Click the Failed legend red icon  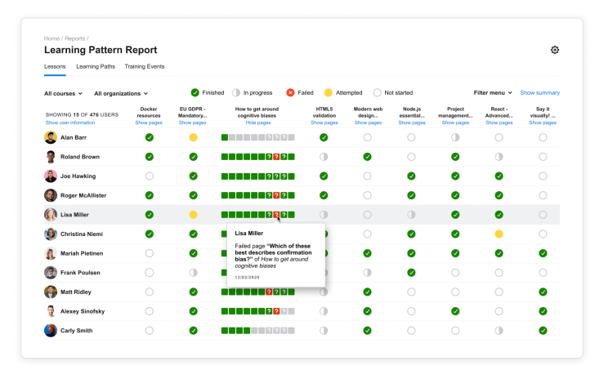click(x=290, y=93)
